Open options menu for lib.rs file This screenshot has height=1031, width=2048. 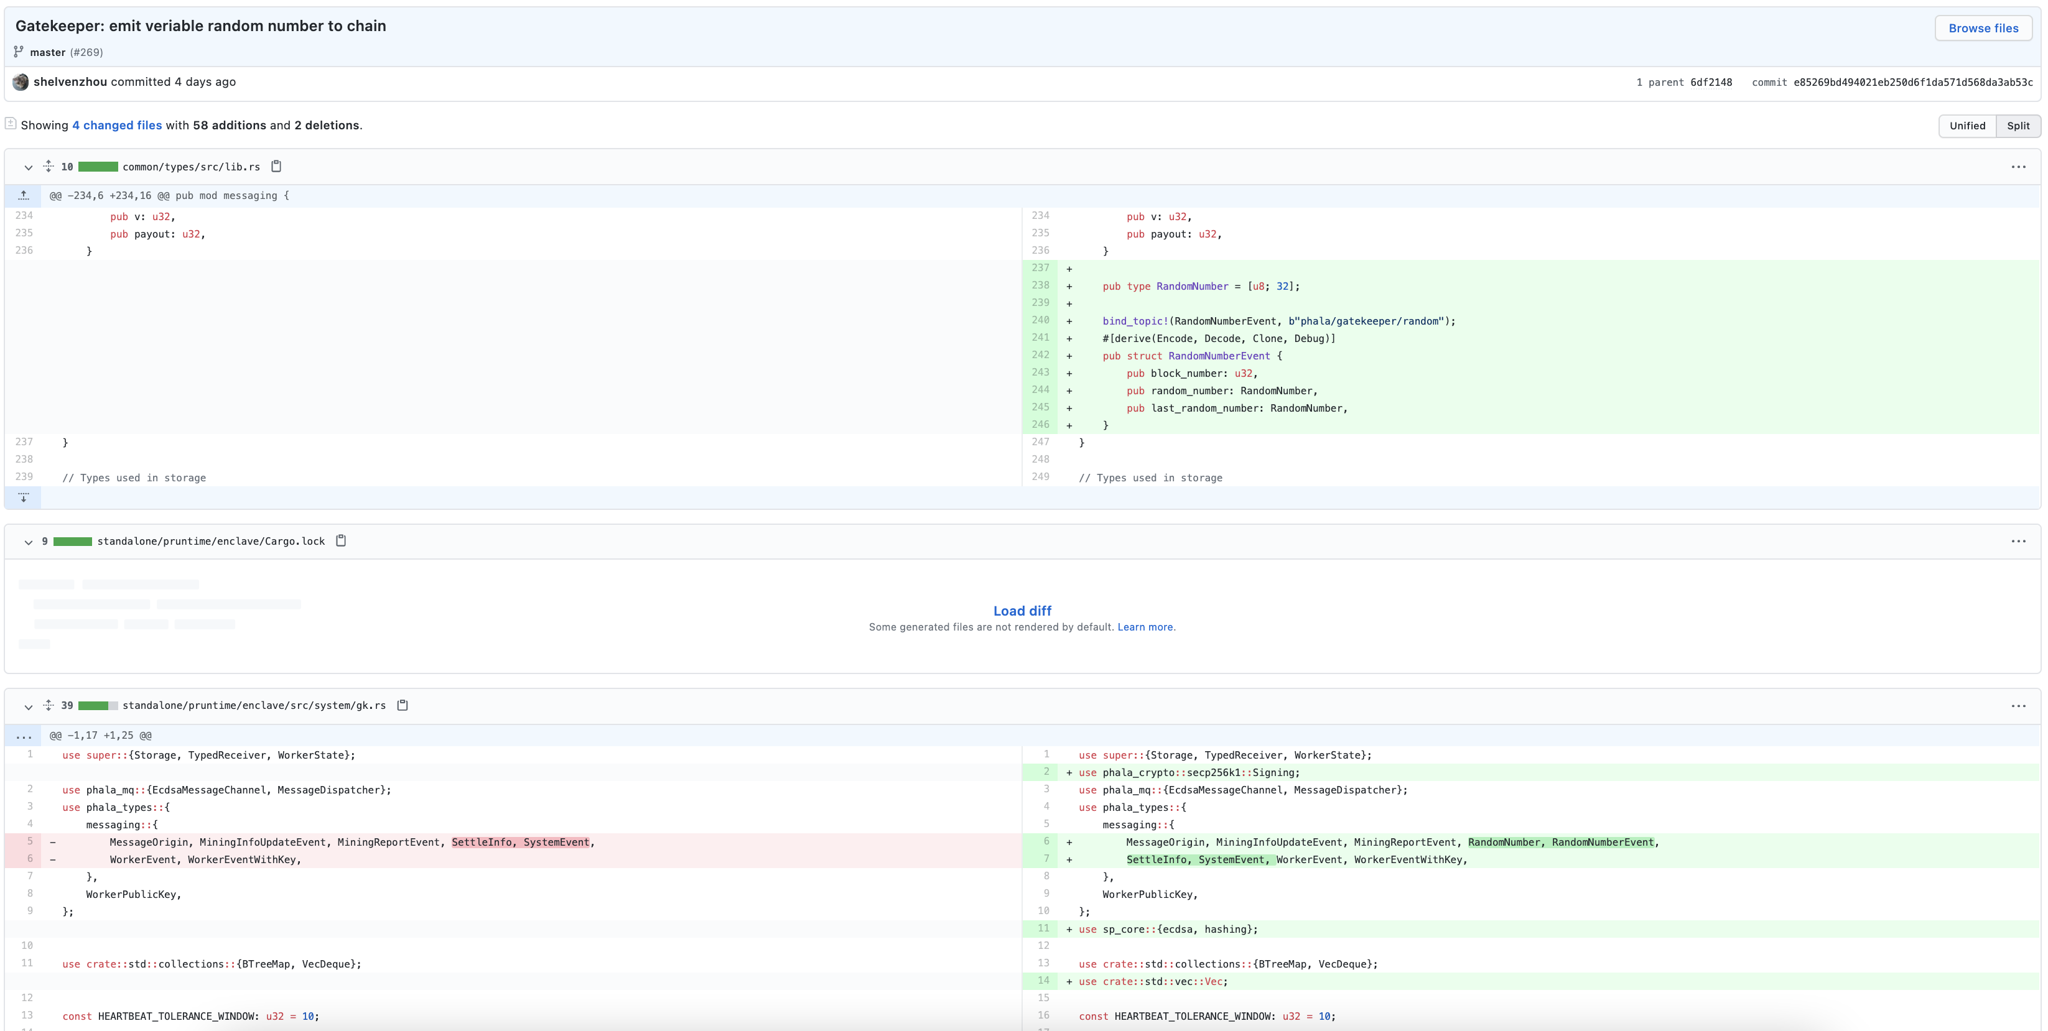2018,167
